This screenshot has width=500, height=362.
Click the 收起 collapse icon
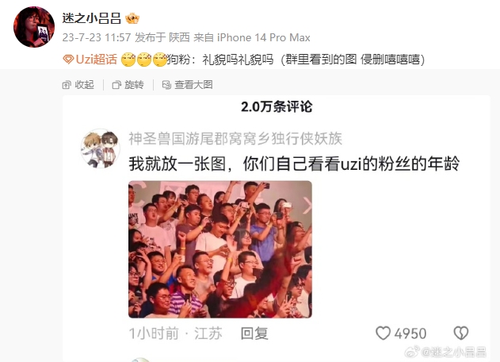(x=67, y=85)
